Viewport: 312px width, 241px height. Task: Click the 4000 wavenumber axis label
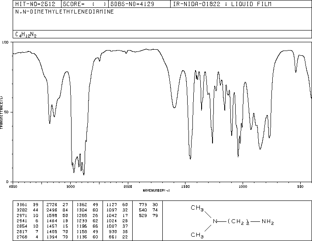[x=13, y=187]
